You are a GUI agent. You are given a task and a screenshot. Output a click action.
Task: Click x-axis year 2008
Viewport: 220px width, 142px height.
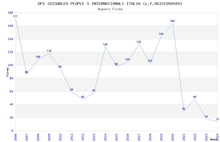click(x=38, y=137)
